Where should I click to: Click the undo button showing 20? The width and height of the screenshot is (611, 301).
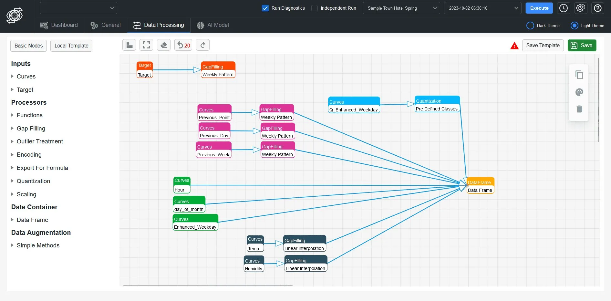[x=183, y=45]
